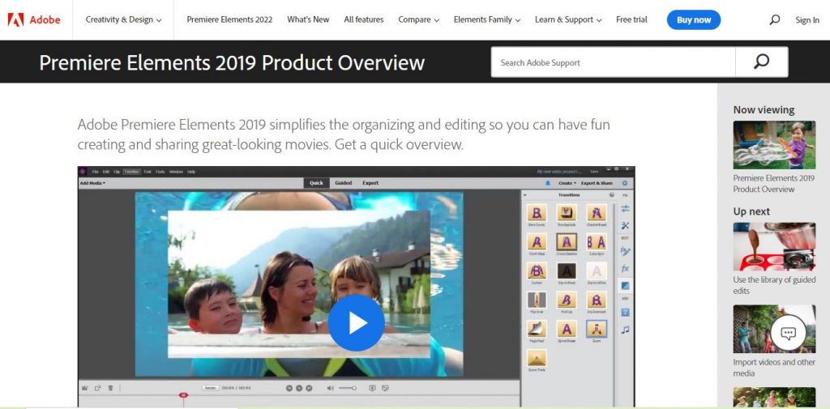The width and height of the screenshot is (830, 409).
Task: Click the Adobe logo in the header
Action: point(34,19)
